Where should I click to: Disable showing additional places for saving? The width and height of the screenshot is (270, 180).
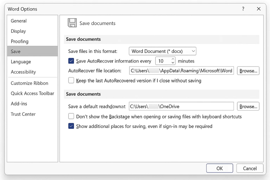pyautogui.click(x=71, y=126)
